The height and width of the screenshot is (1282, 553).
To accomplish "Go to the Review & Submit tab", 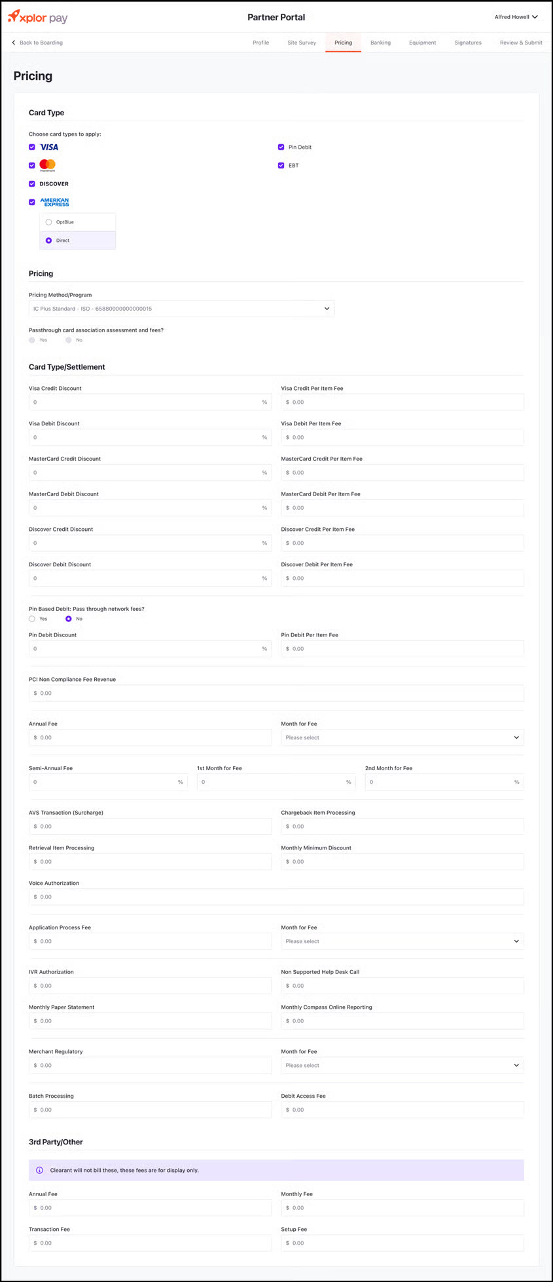I will pos(521,43).
